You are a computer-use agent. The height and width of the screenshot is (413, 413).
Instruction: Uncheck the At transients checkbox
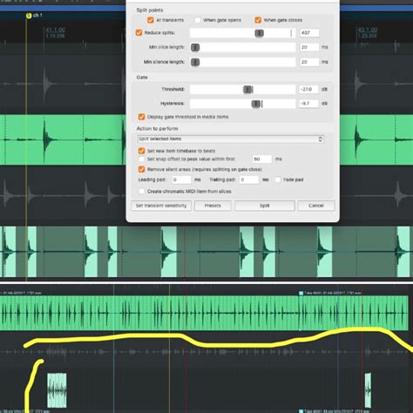click(x=150, y=20)
